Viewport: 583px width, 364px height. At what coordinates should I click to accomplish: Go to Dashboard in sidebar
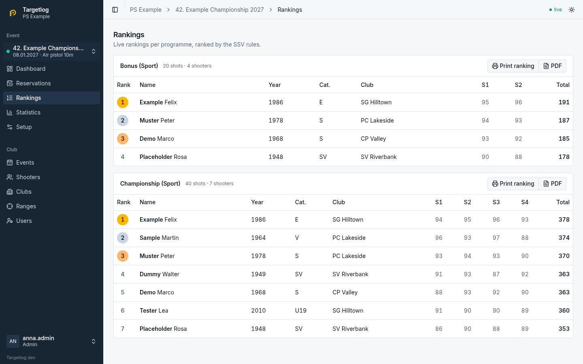pos(51,69)
